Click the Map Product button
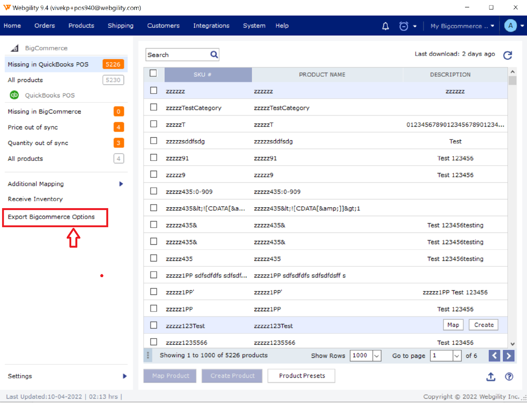Image resolution: width=527 pixels, height=417 pixels. pos(170,376)
